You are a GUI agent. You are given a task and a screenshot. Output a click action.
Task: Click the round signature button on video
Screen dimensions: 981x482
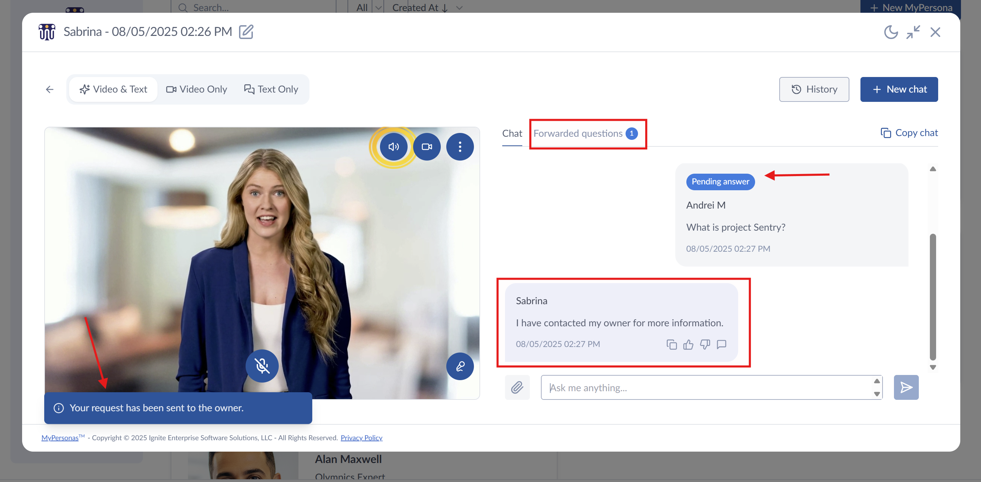tap(460, 366)
